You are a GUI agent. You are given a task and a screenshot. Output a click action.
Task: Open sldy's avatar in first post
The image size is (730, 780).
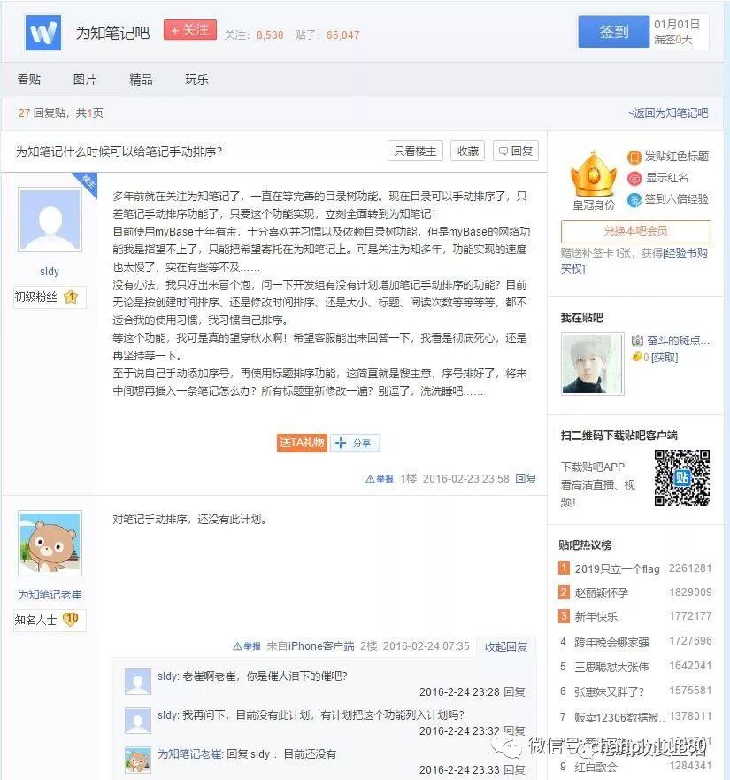[50, 220]
